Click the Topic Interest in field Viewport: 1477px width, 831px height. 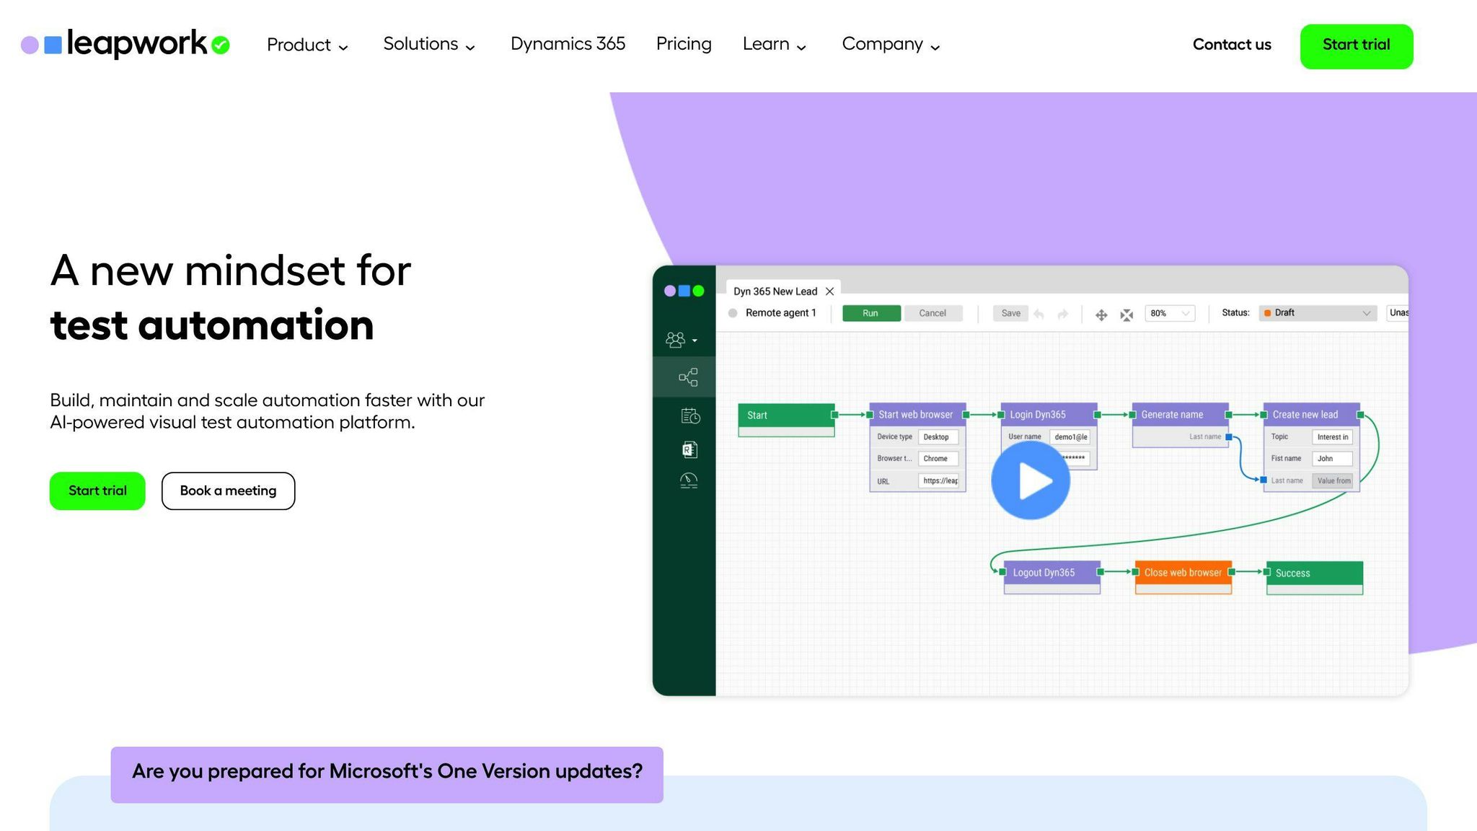1332,437
